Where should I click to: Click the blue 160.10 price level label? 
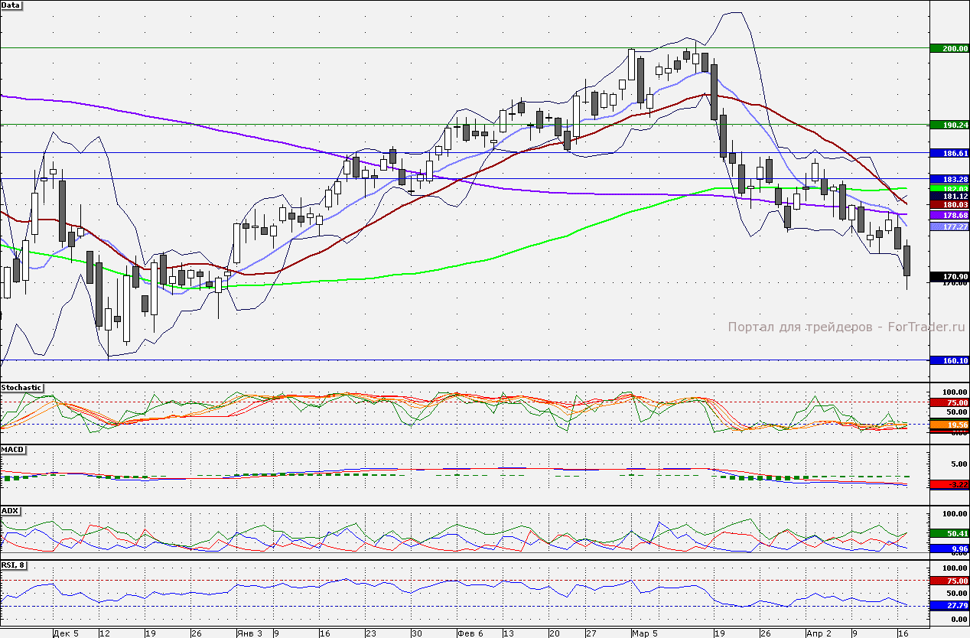pos(949,360)
